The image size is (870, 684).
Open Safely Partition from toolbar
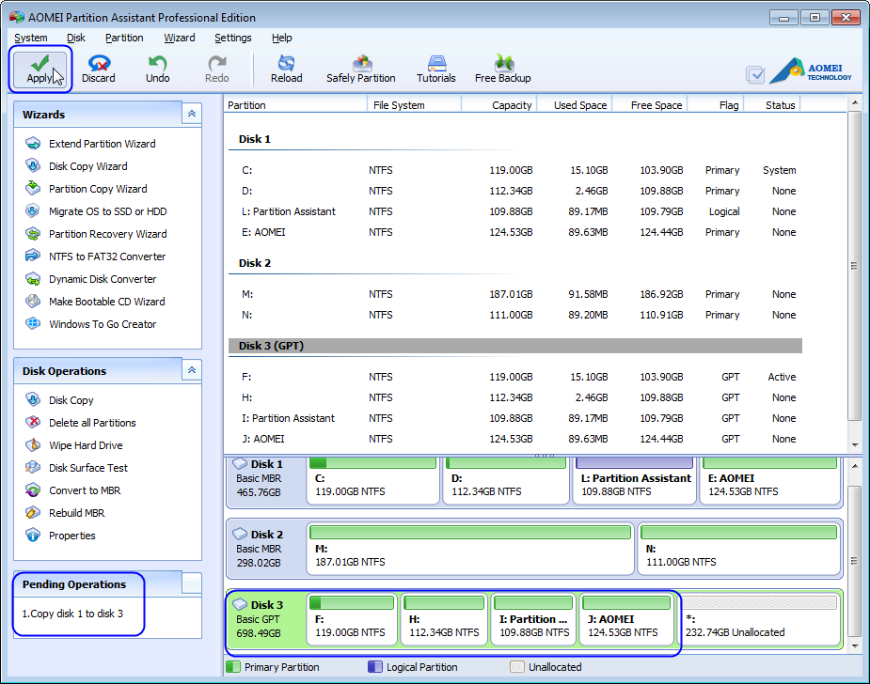(x=360, y=69)
